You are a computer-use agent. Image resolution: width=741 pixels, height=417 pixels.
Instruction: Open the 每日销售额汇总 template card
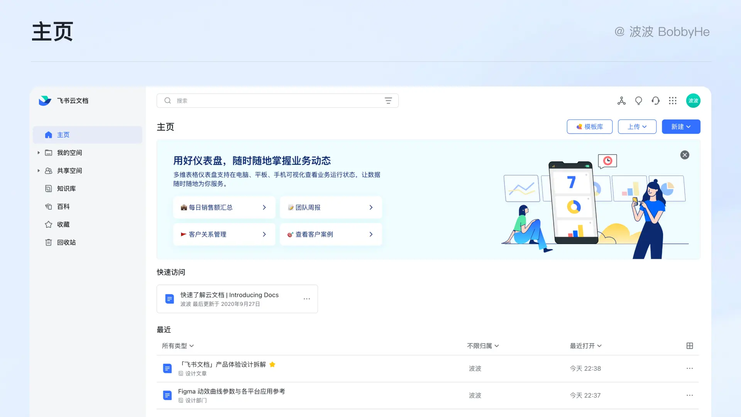(x=224, y=207)
